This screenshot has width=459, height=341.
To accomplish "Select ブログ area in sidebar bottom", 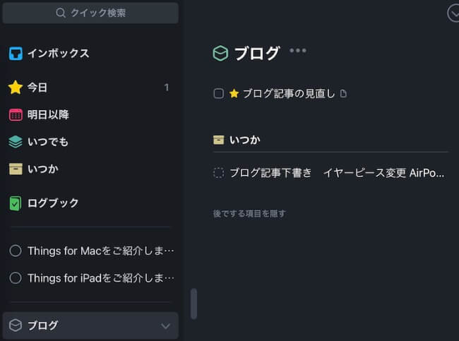I will point(90,325).
